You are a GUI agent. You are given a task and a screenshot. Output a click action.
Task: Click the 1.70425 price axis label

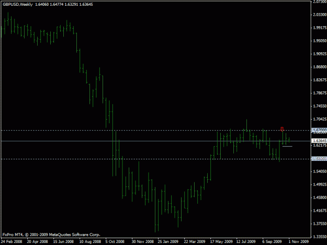[x=320, y=119]
